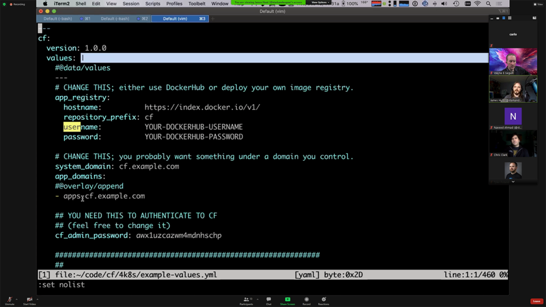Screen dimensions: 546x307
Task: Open the Edit menu
Action: [96, 4]
